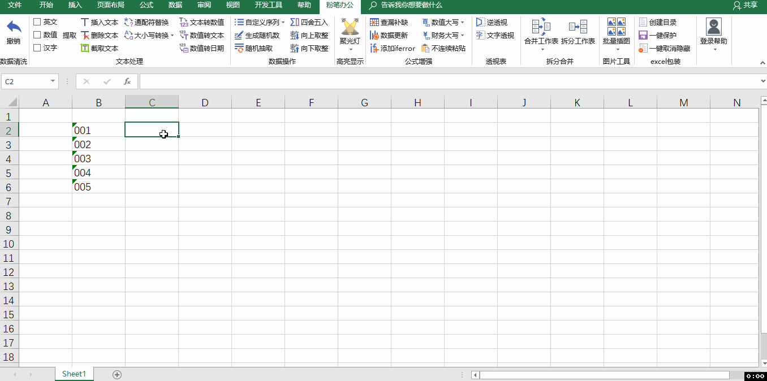This screenshot has width=767, height=381.
Task: Click the 一键取消隐藏 tool
Action: pos(665,48)
